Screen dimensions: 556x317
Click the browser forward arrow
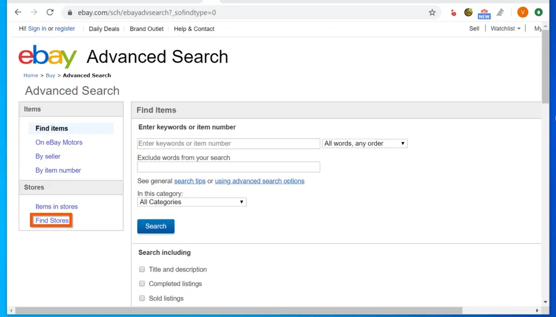[x=34, y=12]
